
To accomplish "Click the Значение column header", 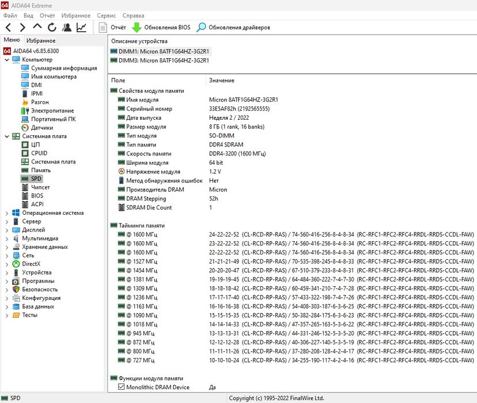I will tap(221, 80).
